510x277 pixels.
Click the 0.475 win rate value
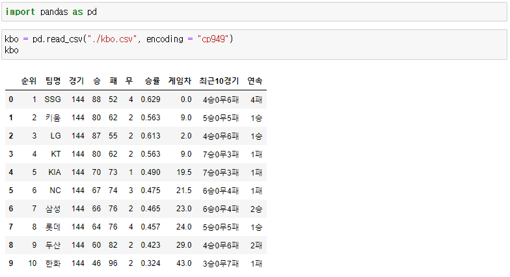coord(151,190)
